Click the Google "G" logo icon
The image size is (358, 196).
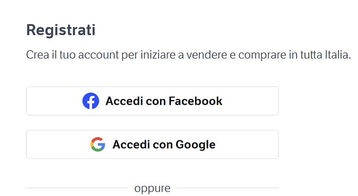point(98,144)
